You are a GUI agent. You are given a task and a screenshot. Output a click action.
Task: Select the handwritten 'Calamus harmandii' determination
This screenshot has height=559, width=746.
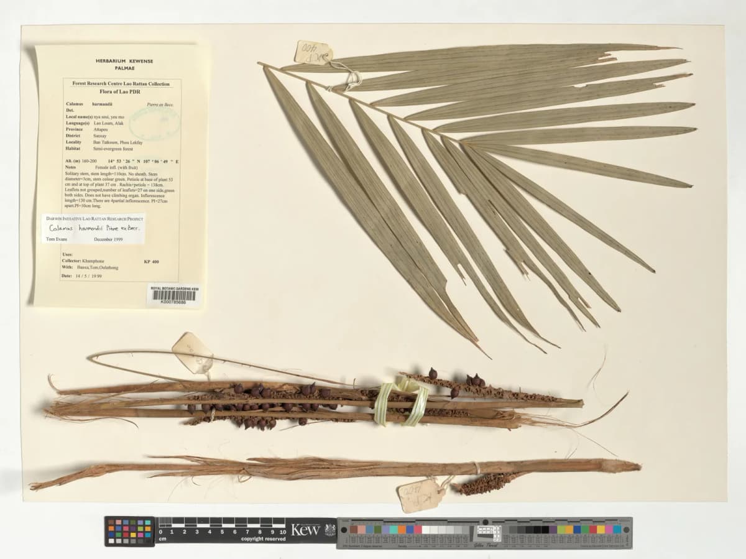click(95, 228)
